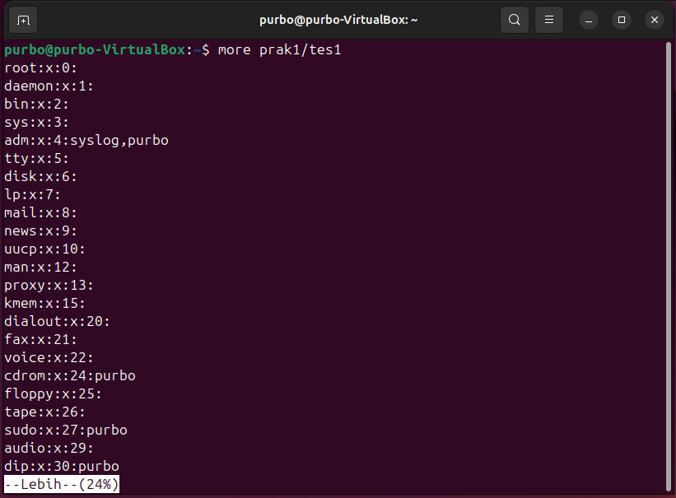Click the line 'man:x:12:'
Screen dimensions: 676x498
(40, 268)
